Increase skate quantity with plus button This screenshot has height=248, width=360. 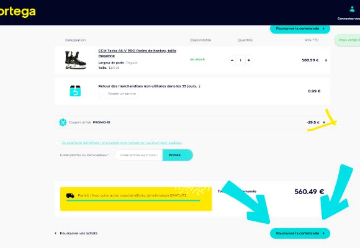point(249,60)
